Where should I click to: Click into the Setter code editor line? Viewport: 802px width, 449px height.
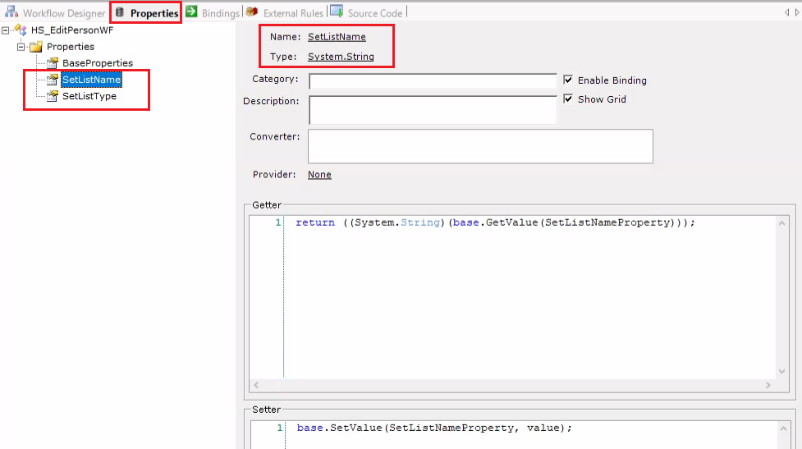tap(434, 428)
